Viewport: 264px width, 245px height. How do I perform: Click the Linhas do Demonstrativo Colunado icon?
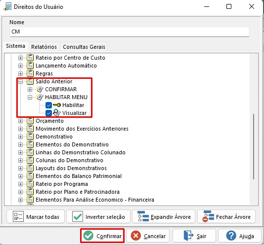point(30,152)
